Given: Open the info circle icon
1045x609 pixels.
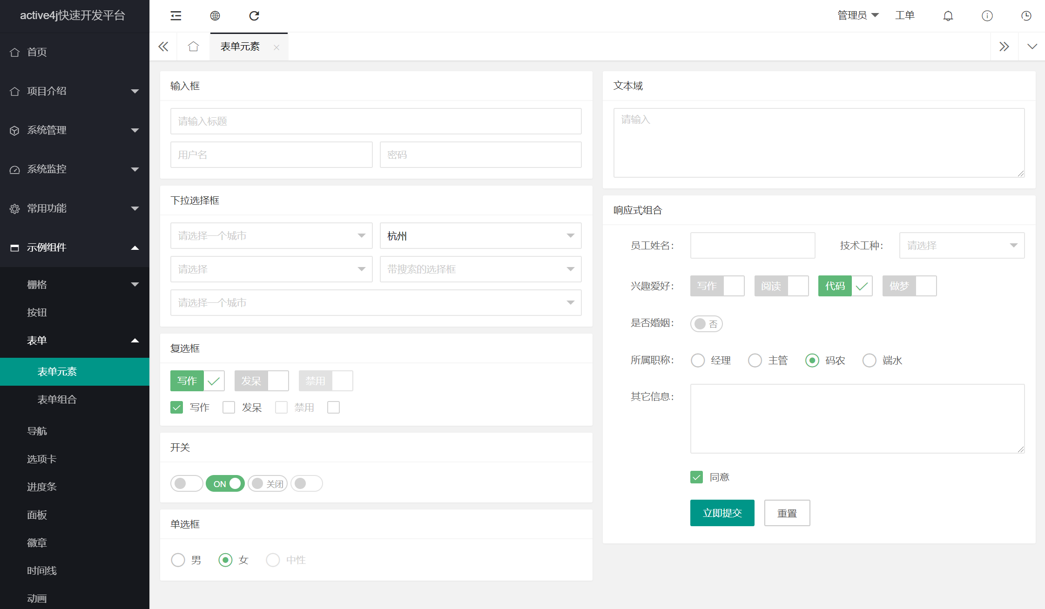Looking at the screenshot, I should [x=987, y=16].
